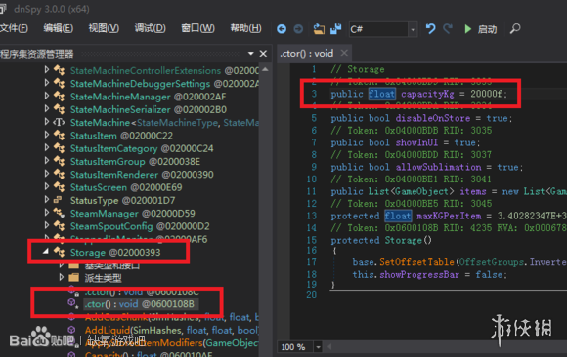Click capacityKg identifier on line 3
This screenshot has width=567, height=357.
[x=427, y=94]
